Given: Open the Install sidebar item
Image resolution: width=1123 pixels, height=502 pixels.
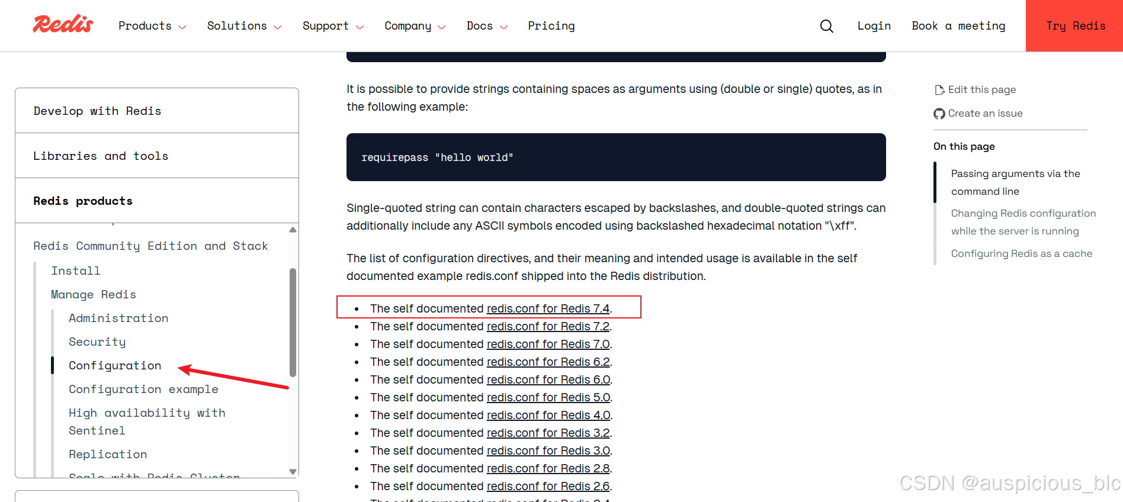Looking at the screenshot, I should click(76, 271).
